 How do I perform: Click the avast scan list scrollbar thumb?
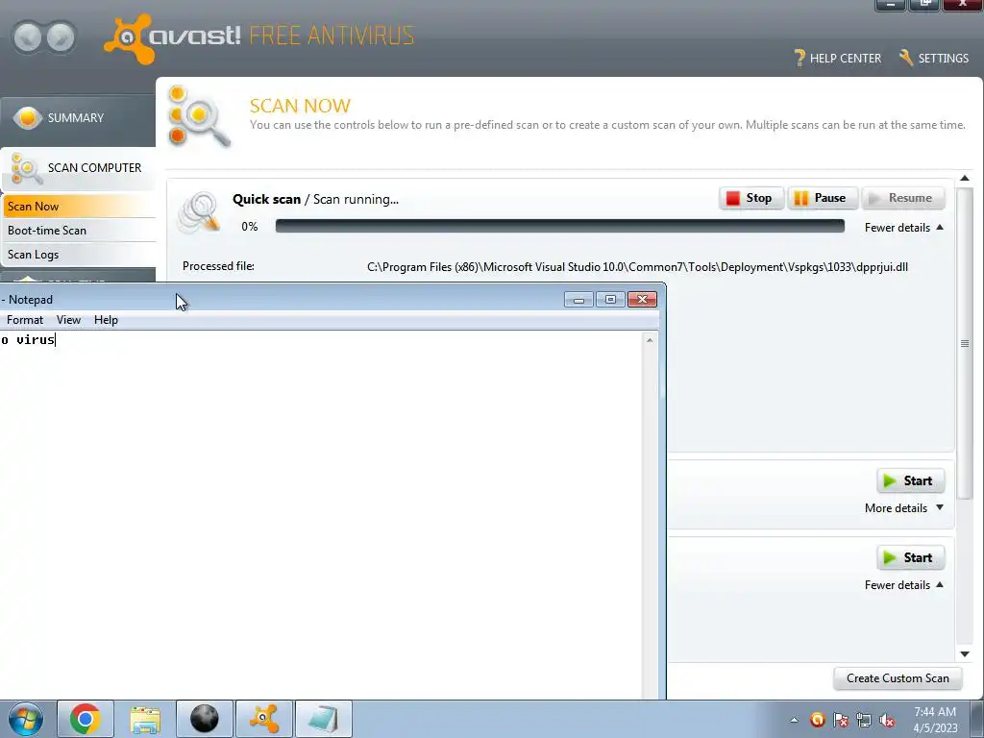click(965, 344)
